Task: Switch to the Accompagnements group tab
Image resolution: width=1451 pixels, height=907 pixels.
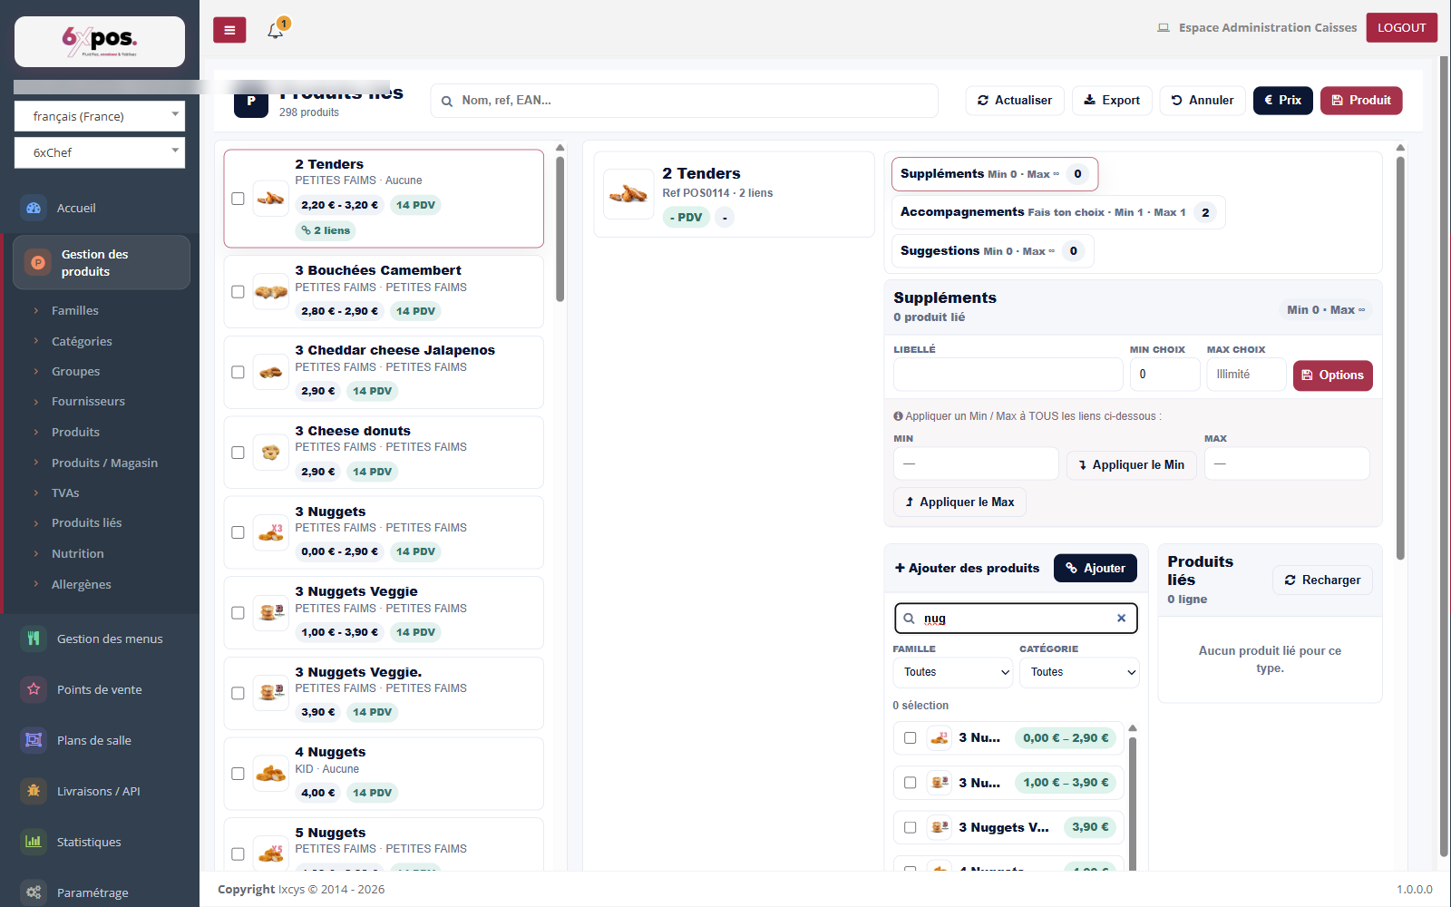Action: click(x=1058, y=212)
